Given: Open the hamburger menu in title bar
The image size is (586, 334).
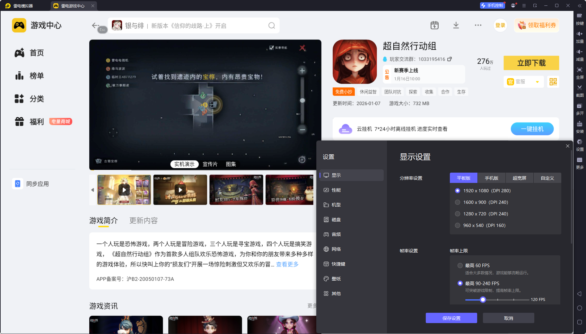Looking at the screenshot, I should click(x=524, y=5).
